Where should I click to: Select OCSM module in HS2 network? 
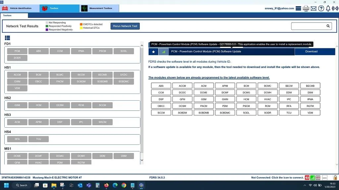point(60,105)
